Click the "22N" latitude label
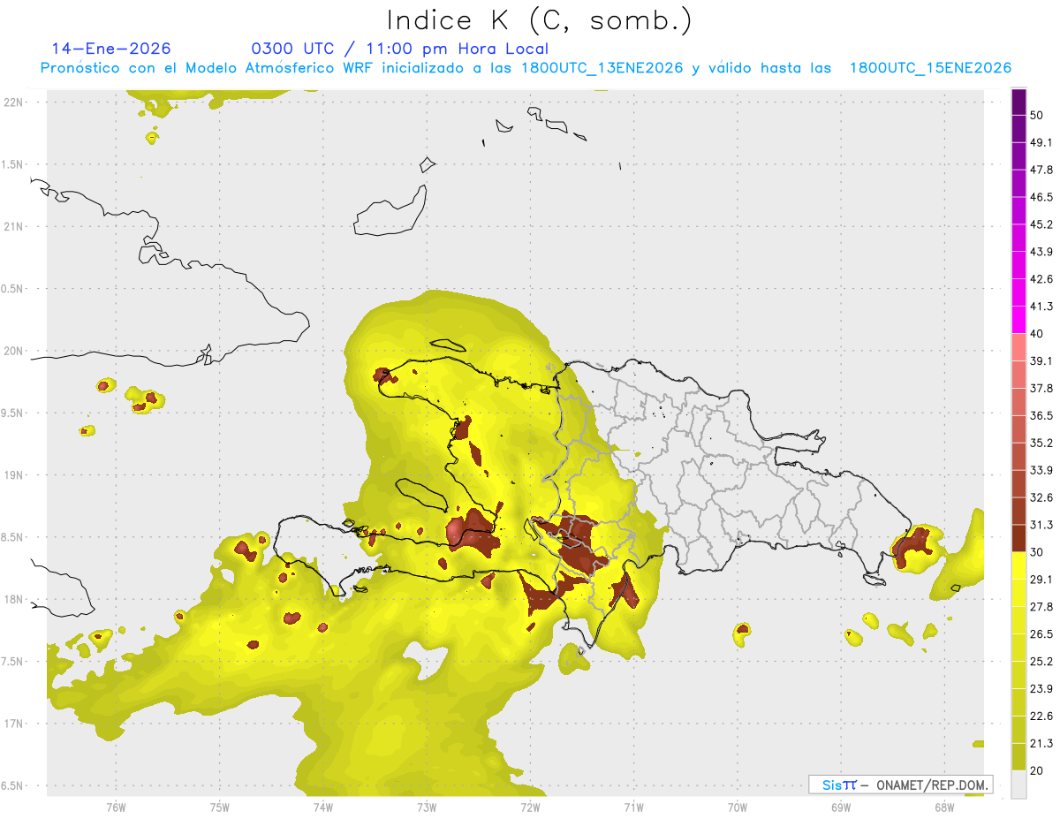The height and width of the screenshot is (819, 1060). tap(13, 102)
